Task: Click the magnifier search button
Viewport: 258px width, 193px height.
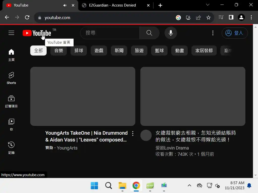Action: click(x=149, y=33)
